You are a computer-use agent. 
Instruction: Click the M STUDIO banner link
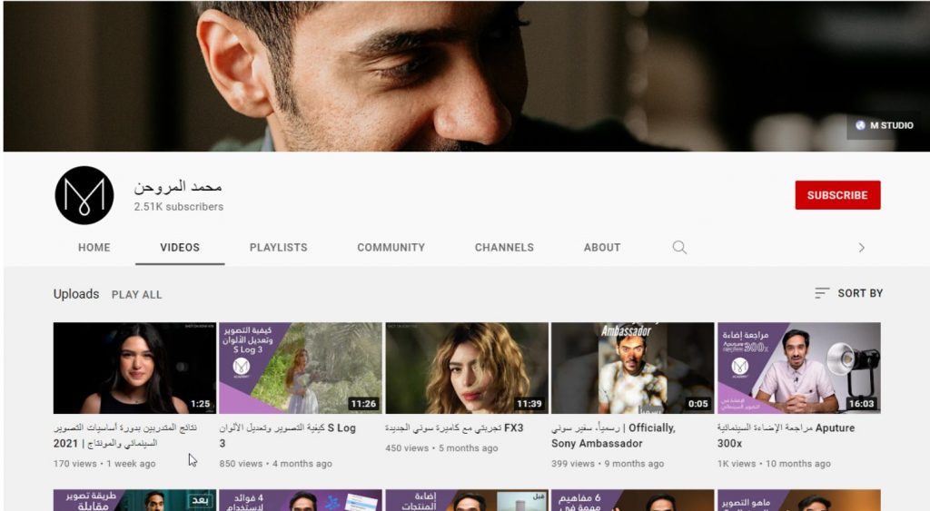(x=885, y=125)
